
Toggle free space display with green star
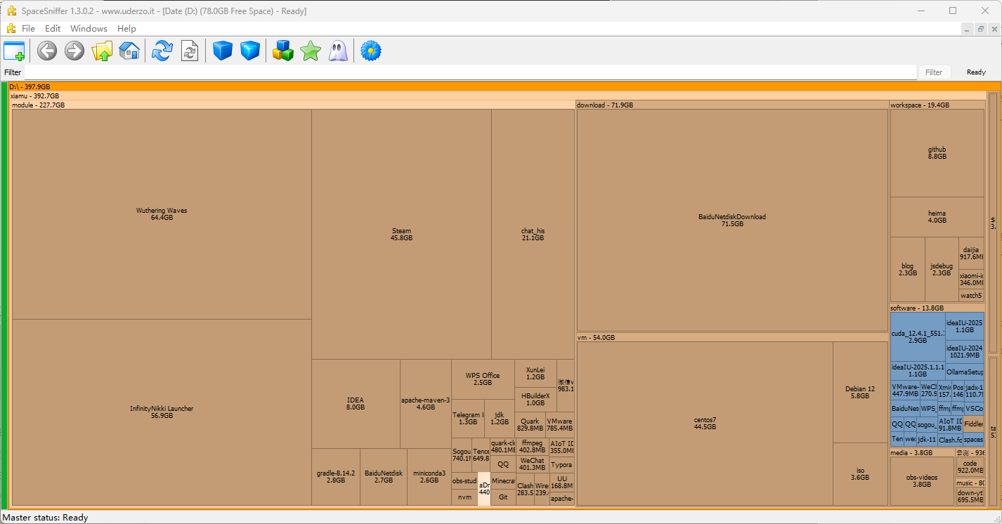[x=310, y=51]
